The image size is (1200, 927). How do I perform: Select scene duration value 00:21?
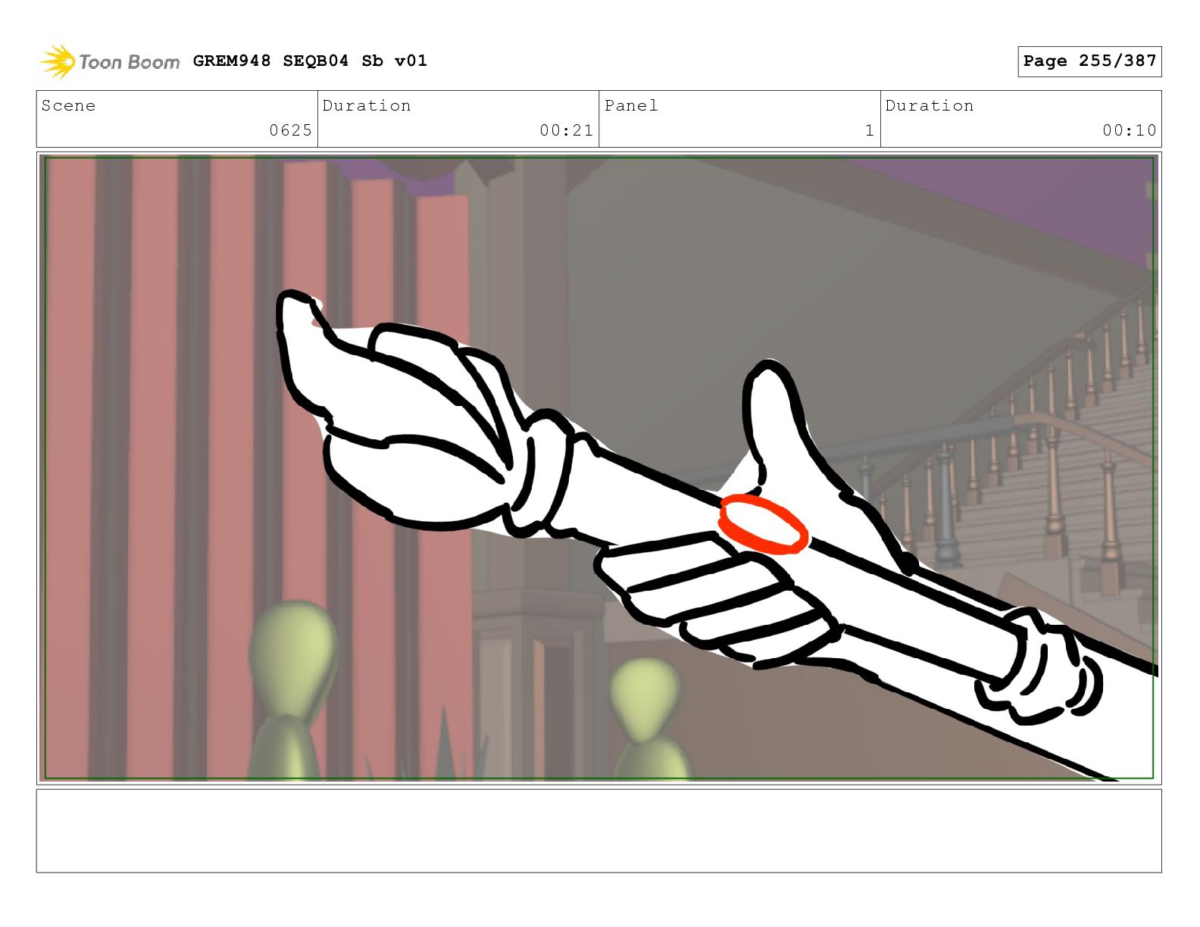pyautogui.click(x=567, y=130)
